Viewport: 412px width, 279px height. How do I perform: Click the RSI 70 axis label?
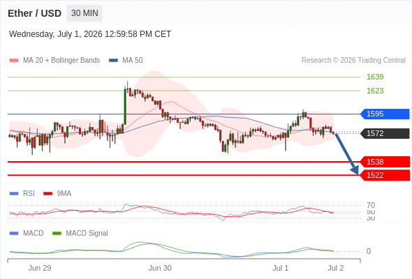point(371,205)
